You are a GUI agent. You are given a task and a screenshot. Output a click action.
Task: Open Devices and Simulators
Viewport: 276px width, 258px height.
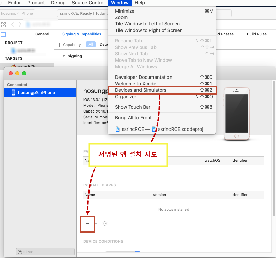[x=162, y=90]
